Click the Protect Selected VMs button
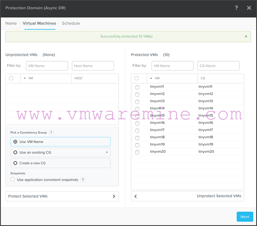 coord(62,196)
